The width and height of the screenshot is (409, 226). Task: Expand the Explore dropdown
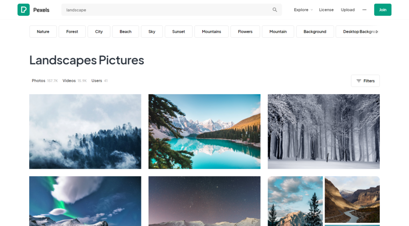(304, 10)
